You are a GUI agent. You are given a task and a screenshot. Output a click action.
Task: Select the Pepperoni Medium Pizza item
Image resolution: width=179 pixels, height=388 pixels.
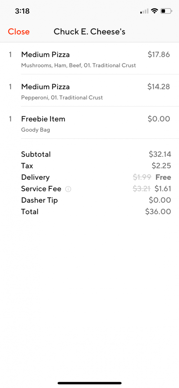tap(89, 91)
